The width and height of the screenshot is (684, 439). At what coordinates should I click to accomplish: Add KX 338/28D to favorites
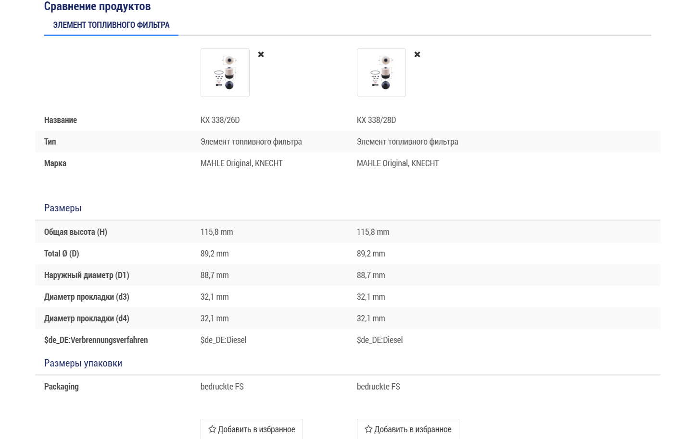pyautogui.click(x=408, y=429)
